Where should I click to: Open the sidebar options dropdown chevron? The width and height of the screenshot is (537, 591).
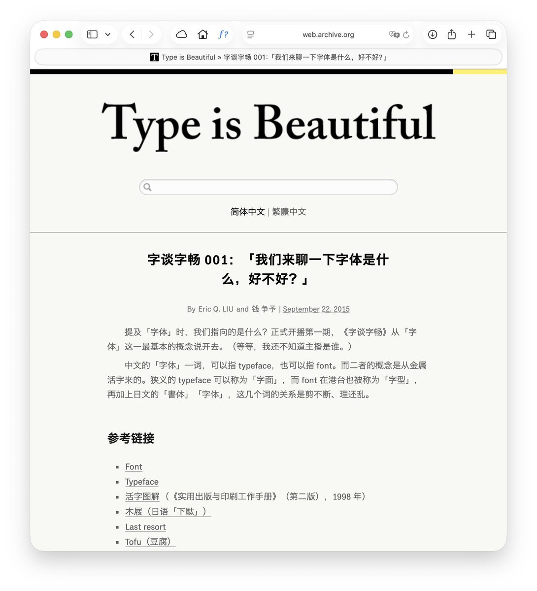tap(108, 34)
